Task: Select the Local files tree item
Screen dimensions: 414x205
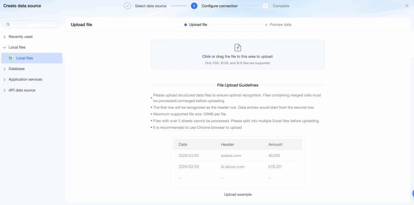Action: (24, 58)
